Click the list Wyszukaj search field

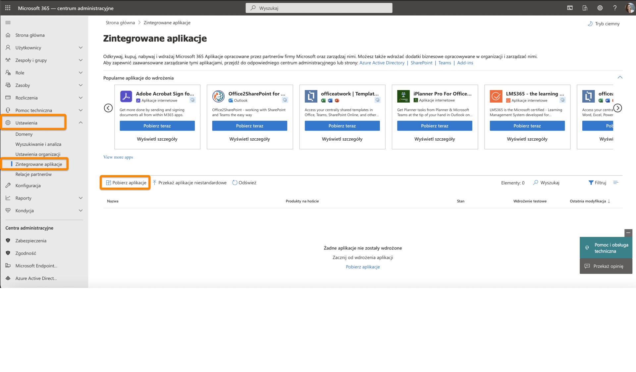click(x=547, y=183)
